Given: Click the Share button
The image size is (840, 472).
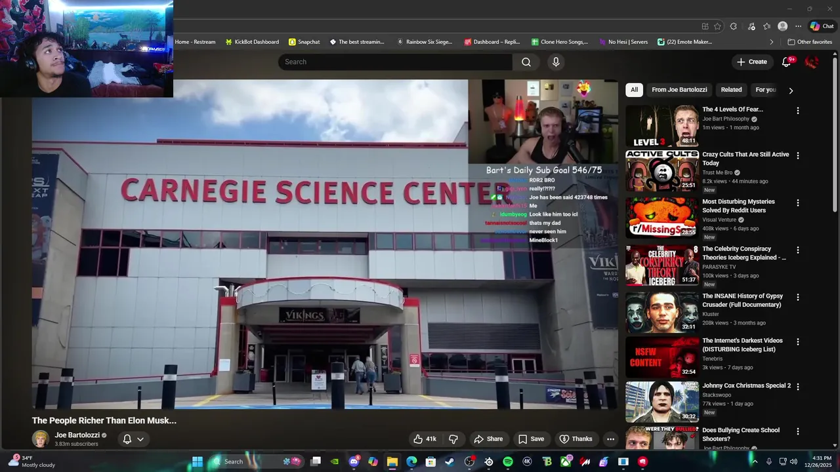Looking at the screenshot, I should tap(488, 439).
